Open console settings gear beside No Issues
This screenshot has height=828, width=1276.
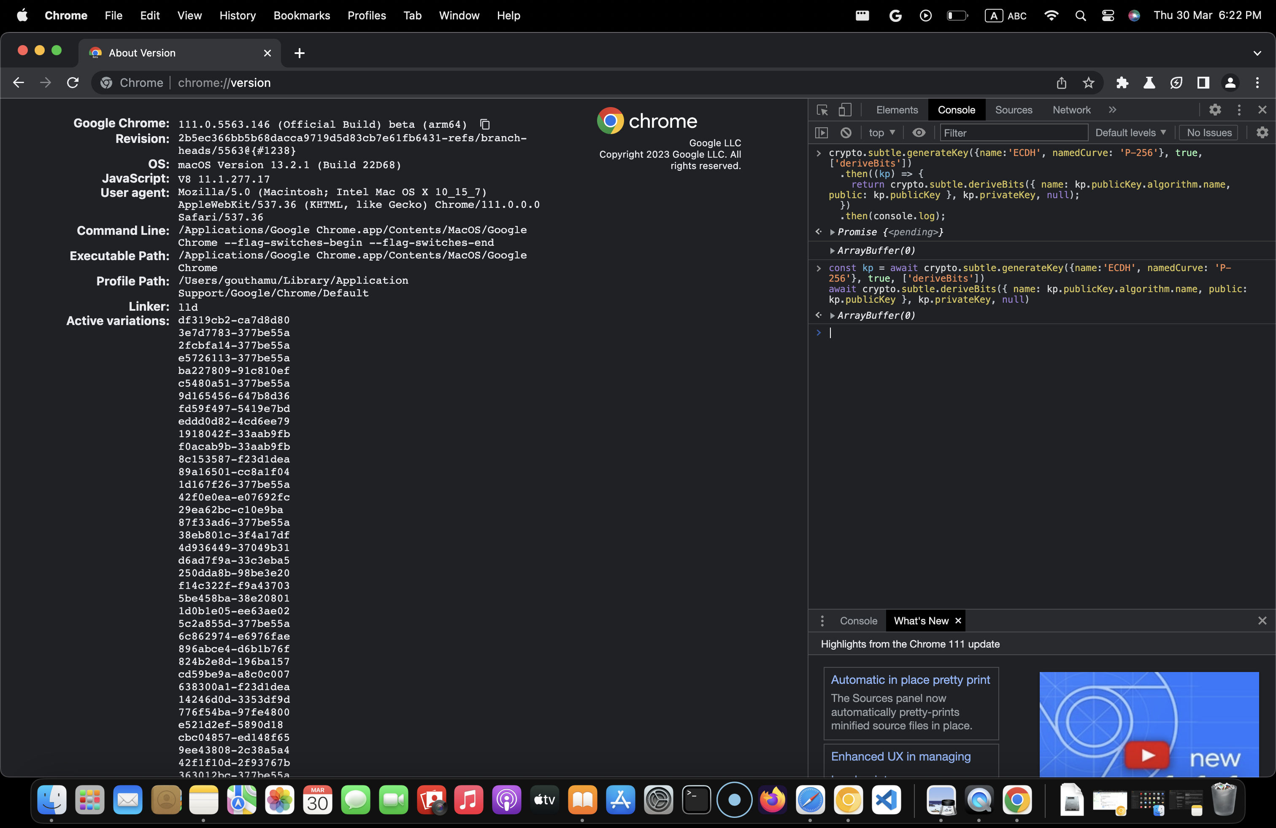1262,132
